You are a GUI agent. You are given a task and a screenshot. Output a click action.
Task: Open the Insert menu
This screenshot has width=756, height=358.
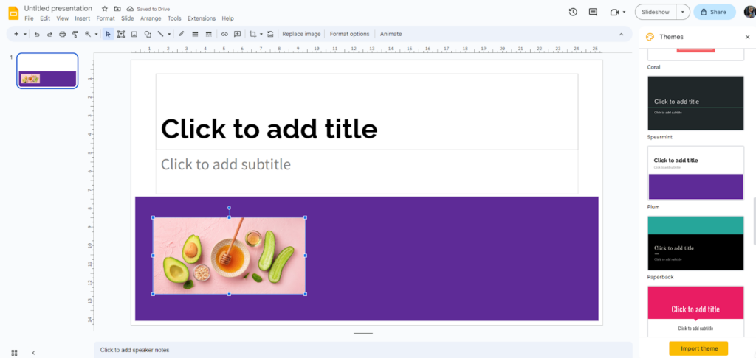(x=82, y=18)
